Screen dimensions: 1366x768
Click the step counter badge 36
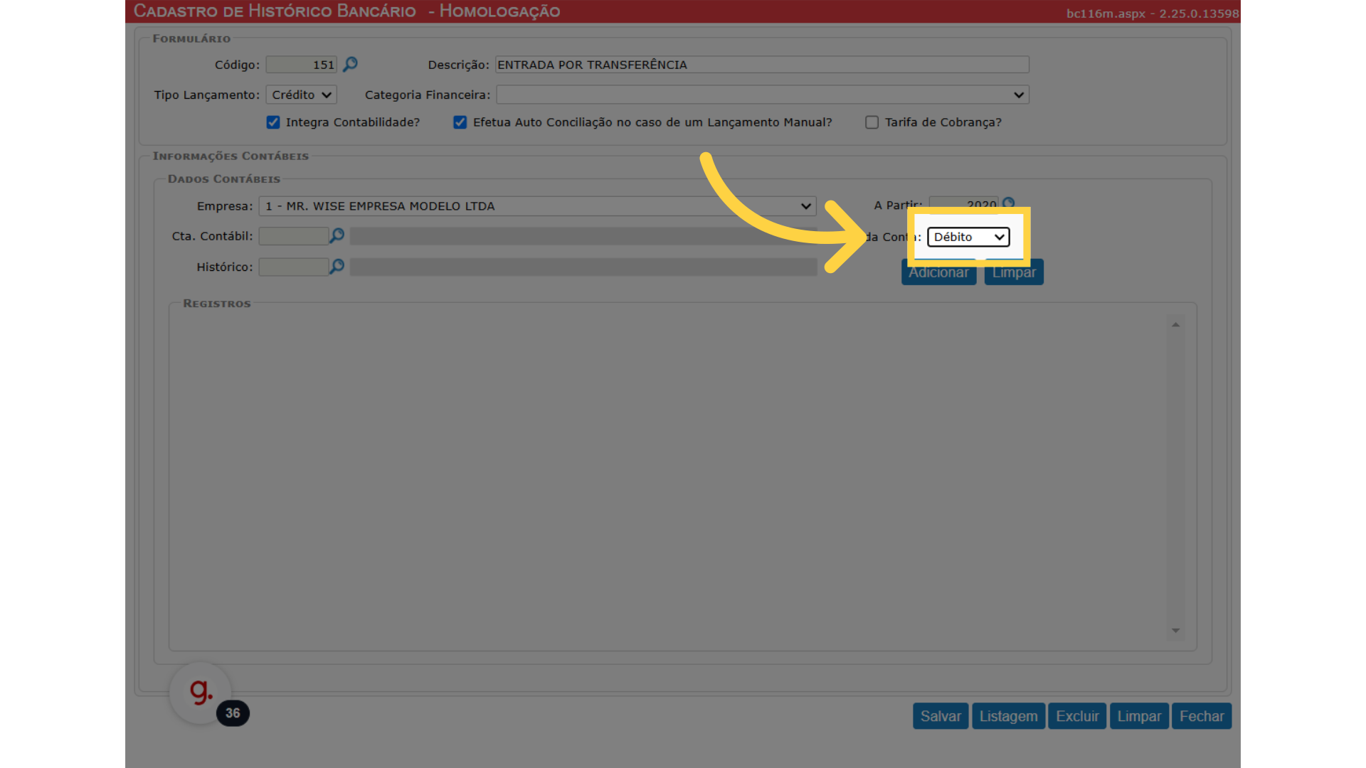tap(233, 713)
